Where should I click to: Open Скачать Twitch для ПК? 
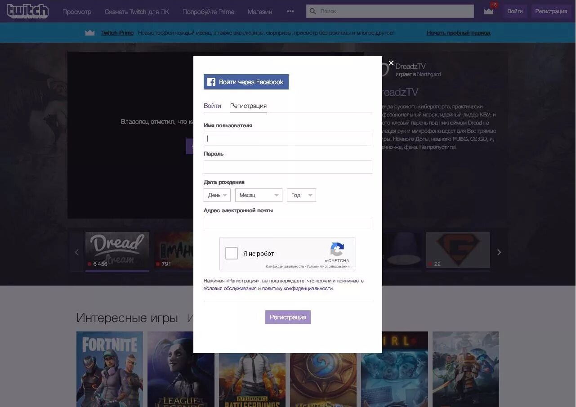click(137, 12)
